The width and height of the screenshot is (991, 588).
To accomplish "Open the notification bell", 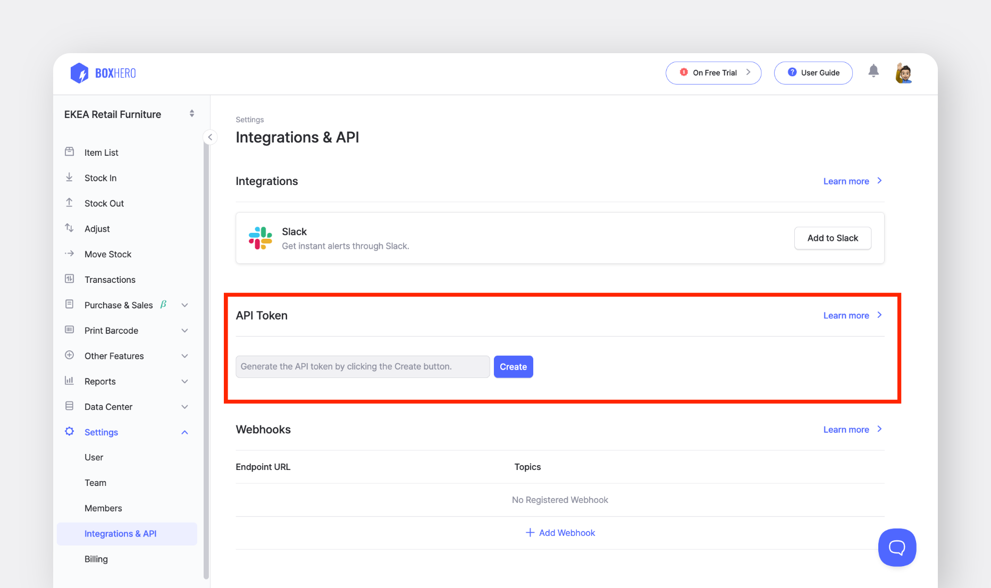I will (x=874, y=71).
